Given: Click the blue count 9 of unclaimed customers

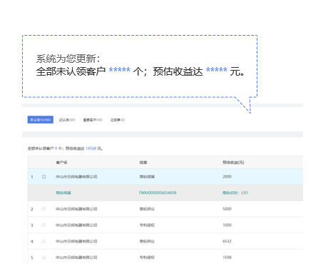Looking at the screenshot, I should point(56,148).
